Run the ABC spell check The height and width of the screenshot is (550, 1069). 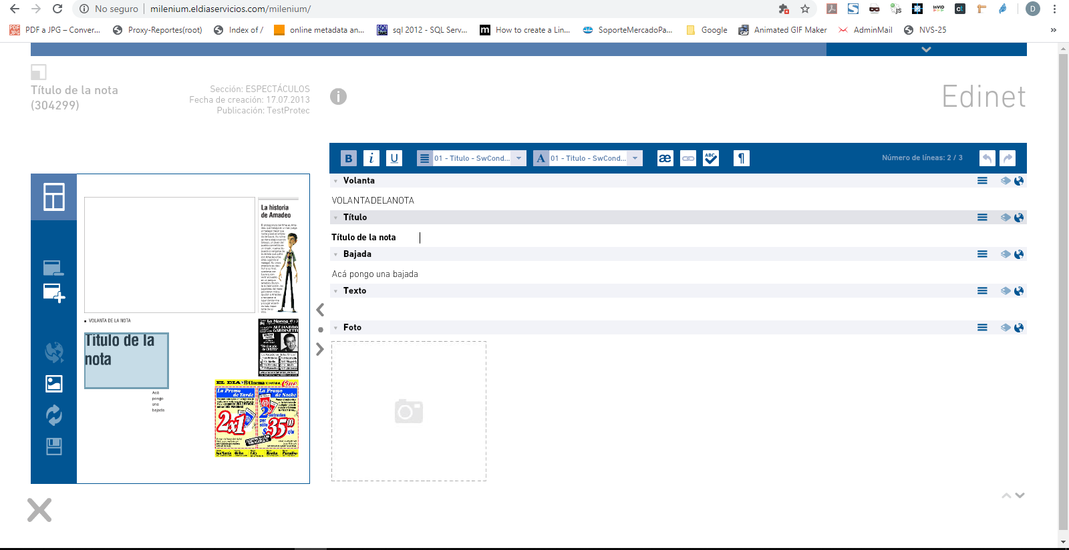click(x=711, y=158)
